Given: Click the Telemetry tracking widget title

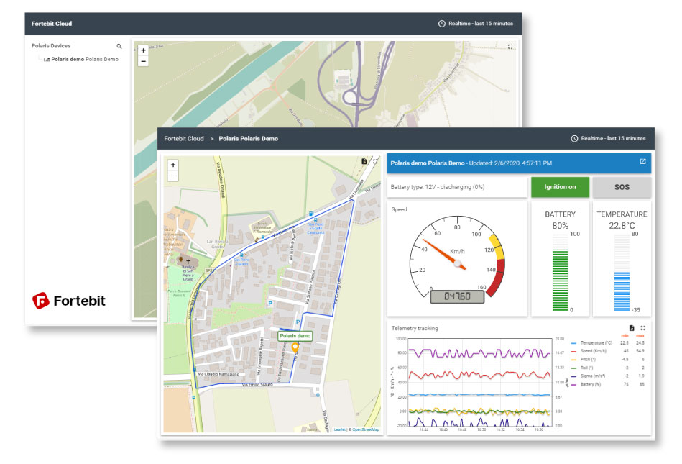Looking at the screenshot, I should (x=415, y=328).
